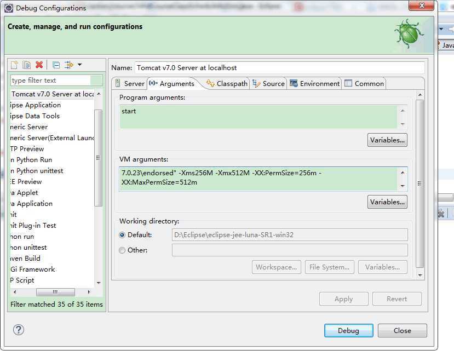Image resolution: width=454 pixels, height=356 pixels.
Task: Click Variables button under VM arguments
Action: [387, 202]
